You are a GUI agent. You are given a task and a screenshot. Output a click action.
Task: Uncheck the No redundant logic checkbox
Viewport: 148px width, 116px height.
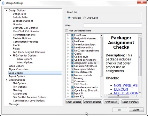72,44
